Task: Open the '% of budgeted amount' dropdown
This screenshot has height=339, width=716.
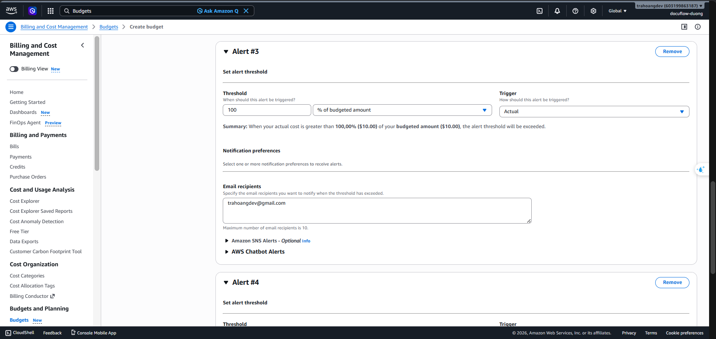Action: click(x=402, y=110)
